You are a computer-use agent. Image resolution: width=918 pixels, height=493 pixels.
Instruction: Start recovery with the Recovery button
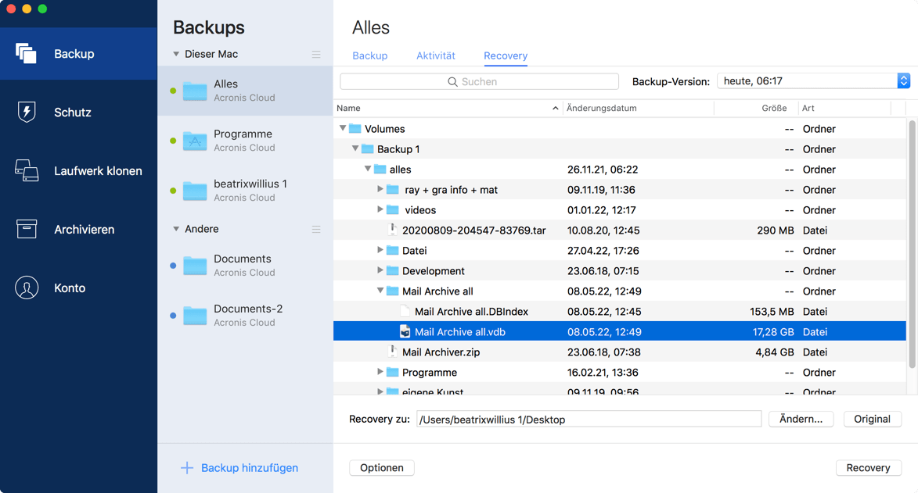(868, 468)
